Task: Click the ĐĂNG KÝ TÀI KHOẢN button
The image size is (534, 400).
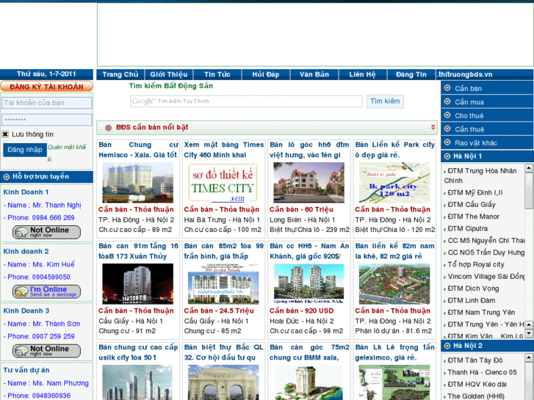Action: point(47,87)
